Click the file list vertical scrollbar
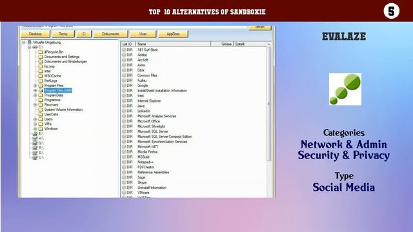Image resolution: width=413 pixels, height=232 pixels. (x=269, y=104)
